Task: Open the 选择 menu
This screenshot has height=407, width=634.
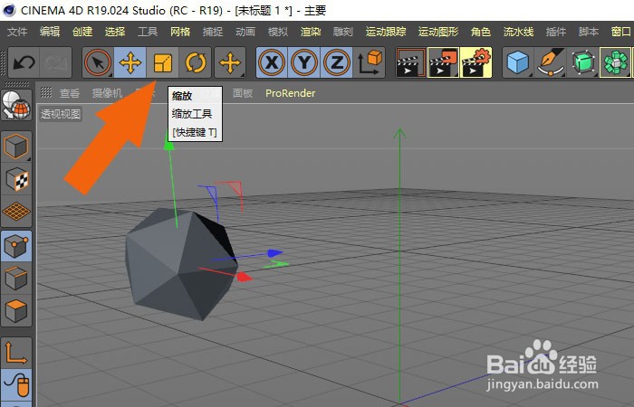Action: (x=115, y=32)
